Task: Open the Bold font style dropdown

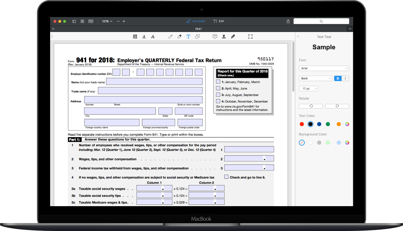Action: tap(315, 79)
